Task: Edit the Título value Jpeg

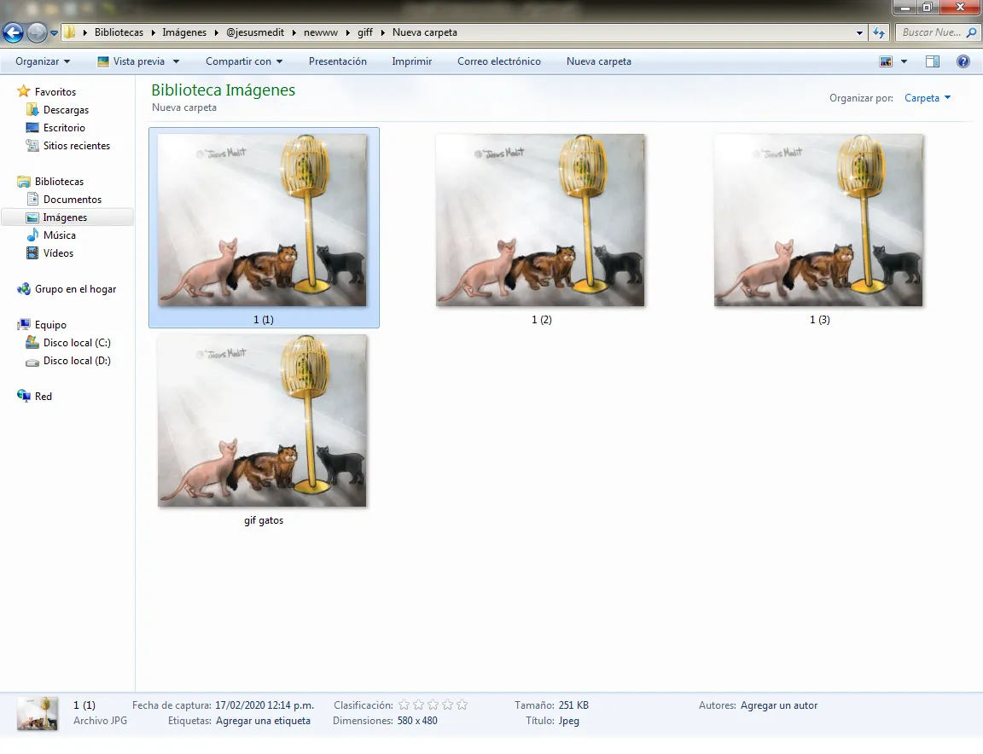Action: [568, 721]
